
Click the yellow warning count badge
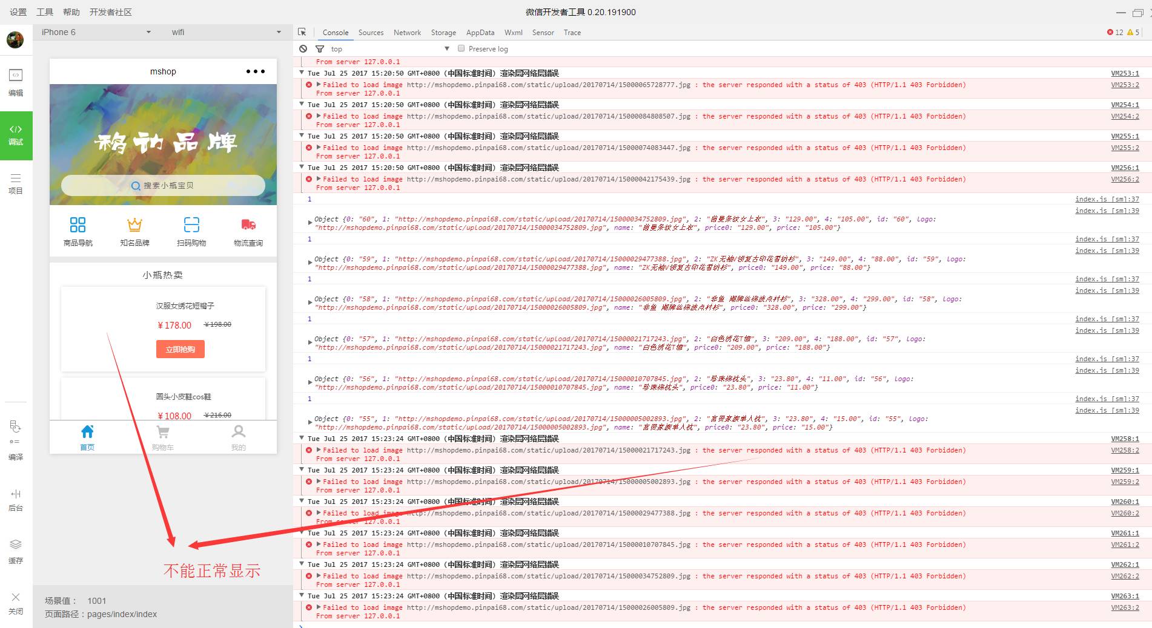point(1133,33)
